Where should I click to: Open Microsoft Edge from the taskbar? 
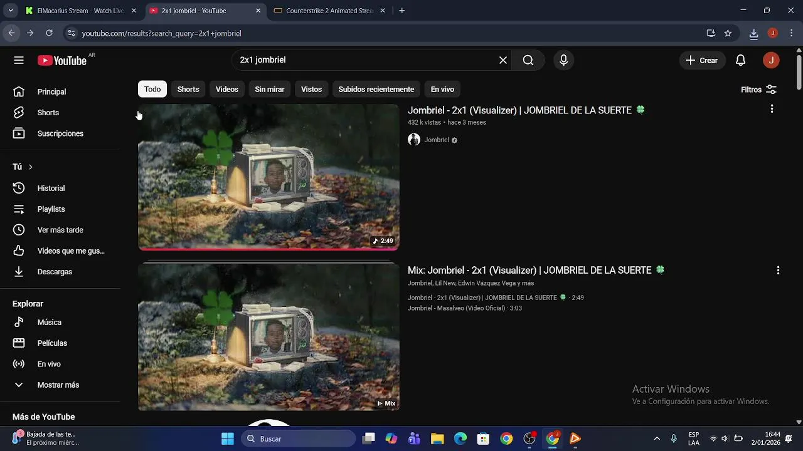click(460, 438)
